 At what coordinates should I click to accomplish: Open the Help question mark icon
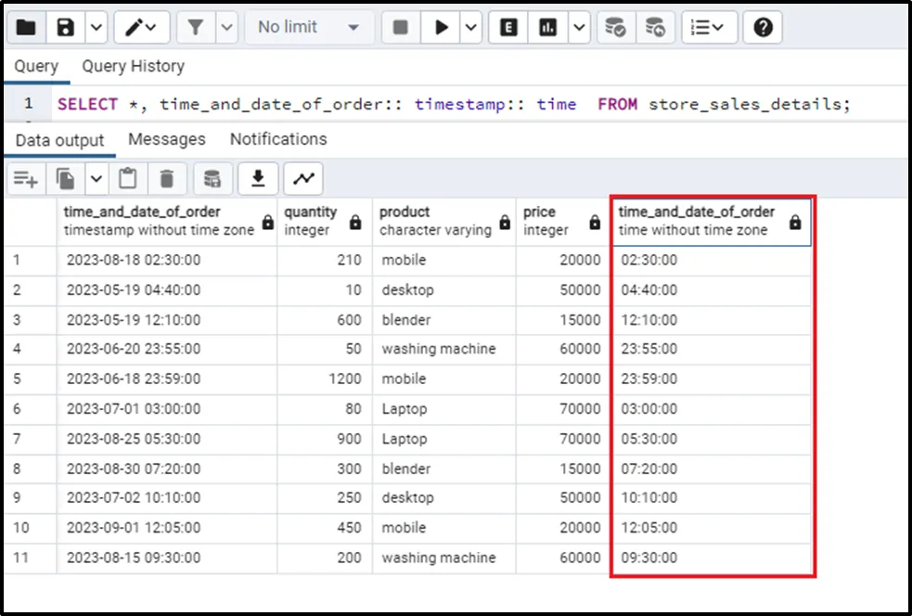763,28
